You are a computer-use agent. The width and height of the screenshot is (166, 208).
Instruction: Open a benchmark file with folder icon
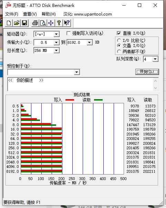[x=17, y=23]
